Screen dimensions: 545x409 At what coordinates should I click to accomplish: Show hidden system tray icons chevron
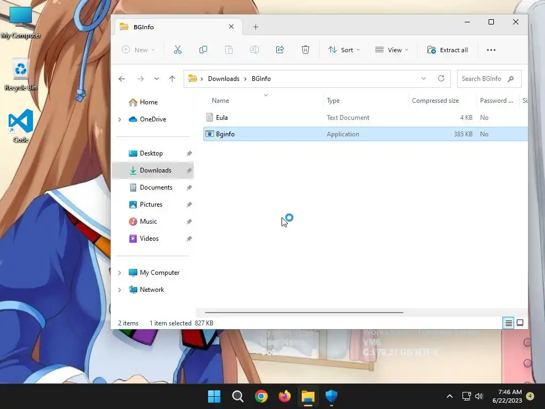[449, 396]
